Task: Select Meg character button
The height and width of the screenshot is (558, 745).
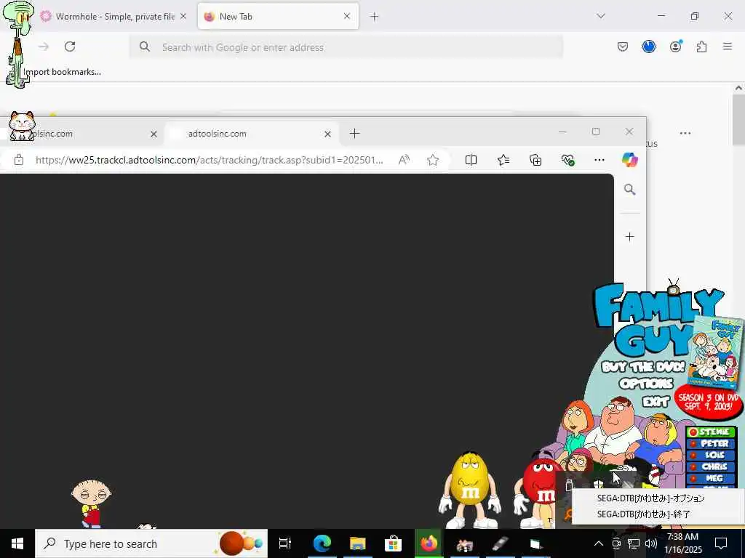Action: pos(711,478)
